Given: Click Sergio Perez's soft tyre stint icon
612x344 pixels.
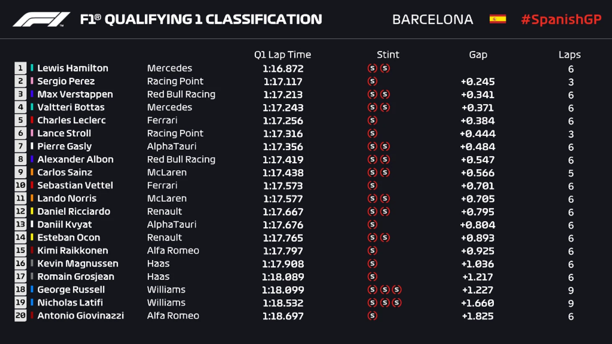Looking at the screenshot, I should click(372, 81).
